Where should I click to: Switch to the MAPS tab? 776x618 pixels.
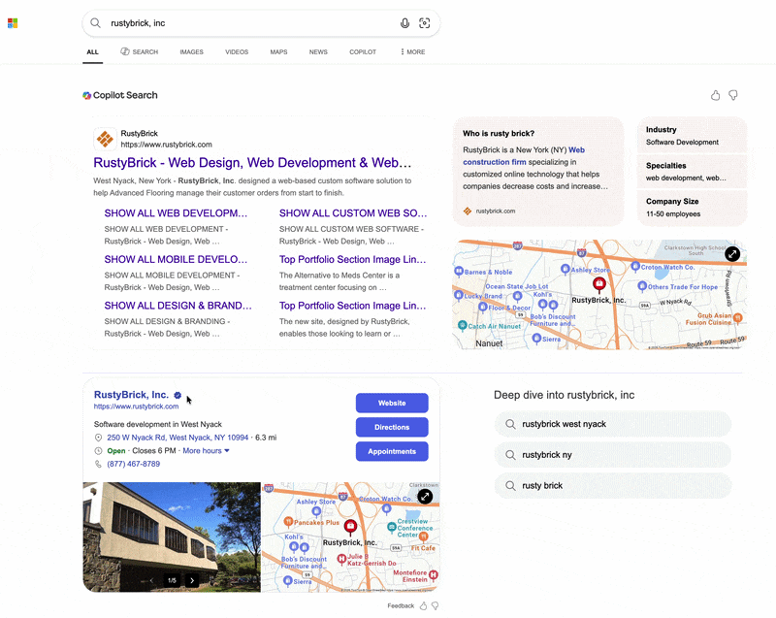(x=278, y=52)
